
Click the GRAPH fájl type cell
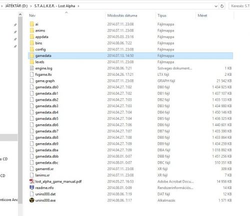coord(166,81)
